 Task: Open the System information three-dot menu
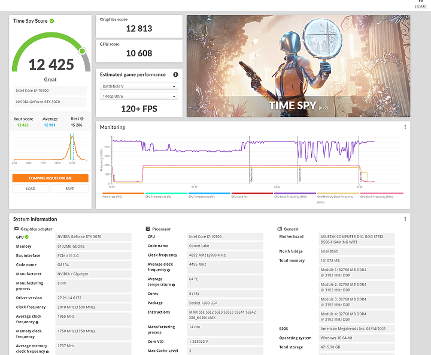(x=405, y=219)
